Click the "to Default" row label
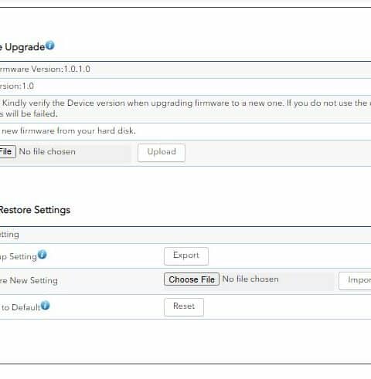The height and width of the screenshot is (379, 371). [20, 307]
